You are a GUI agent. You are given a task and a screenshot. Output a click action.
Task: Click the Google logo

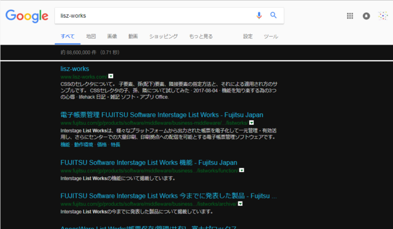coord(27,16)
